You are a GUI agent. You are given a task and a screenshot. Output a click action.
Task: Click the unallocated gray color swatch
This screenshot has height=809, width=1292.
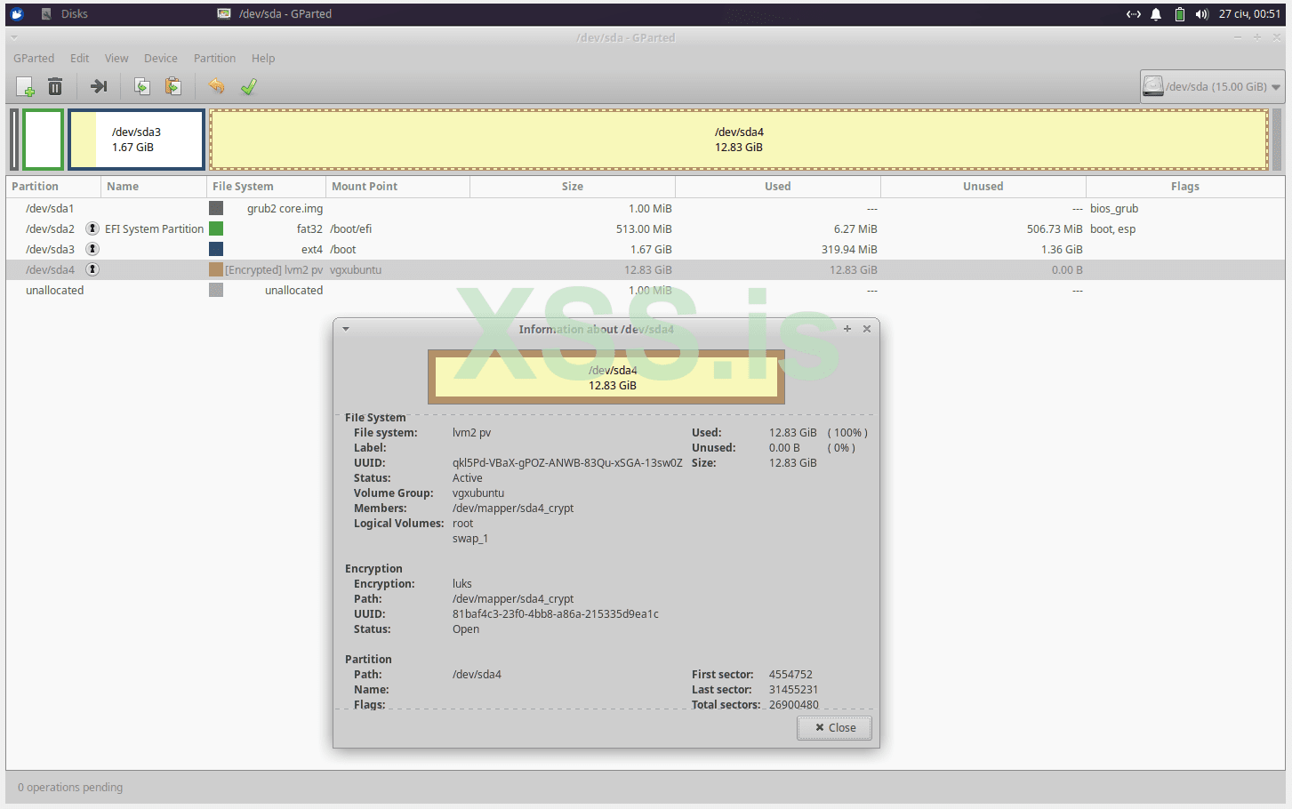(216, 290)
